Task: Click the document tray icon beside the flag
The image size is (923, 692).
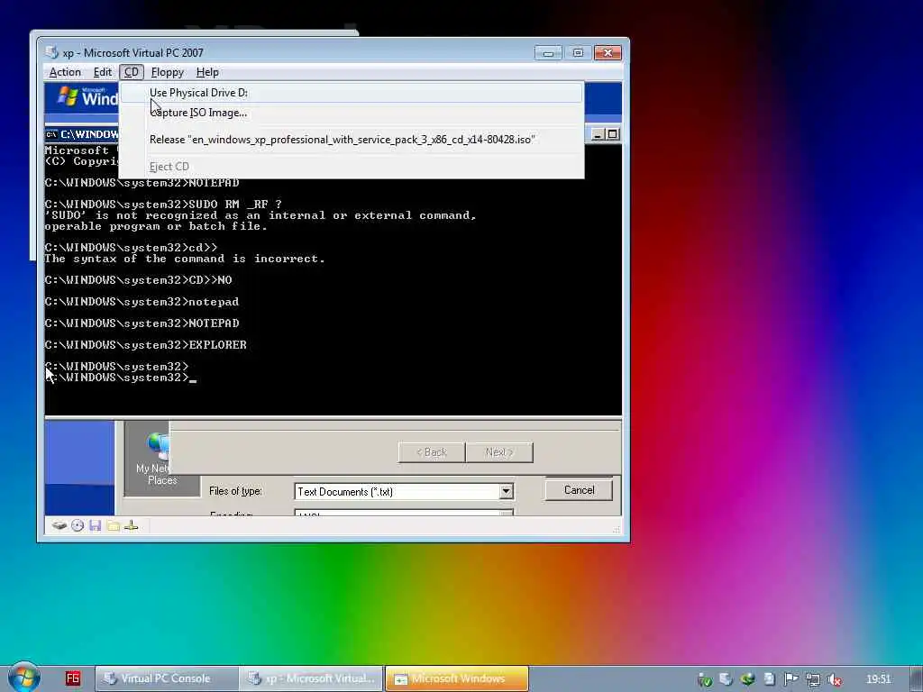Action: (x=770, y=679)
